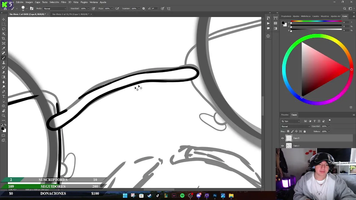Filter layers by adjustment layer icon
This screenshot has width=356, height=200.
[x=310, y=121]
